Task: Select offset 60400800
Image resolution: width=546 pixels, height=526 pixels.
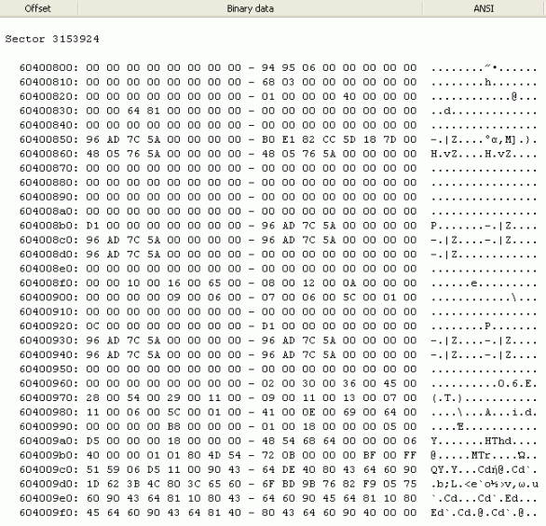Action: [x=48, y=68]
